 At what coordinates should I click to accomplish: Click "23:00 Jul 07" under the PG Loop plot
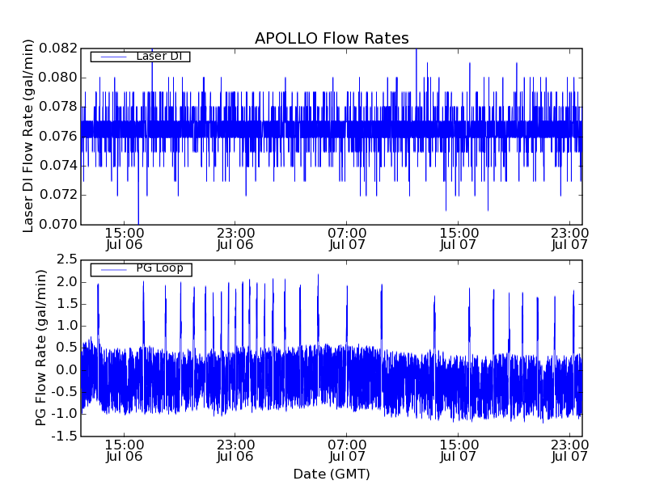[569, 451]
